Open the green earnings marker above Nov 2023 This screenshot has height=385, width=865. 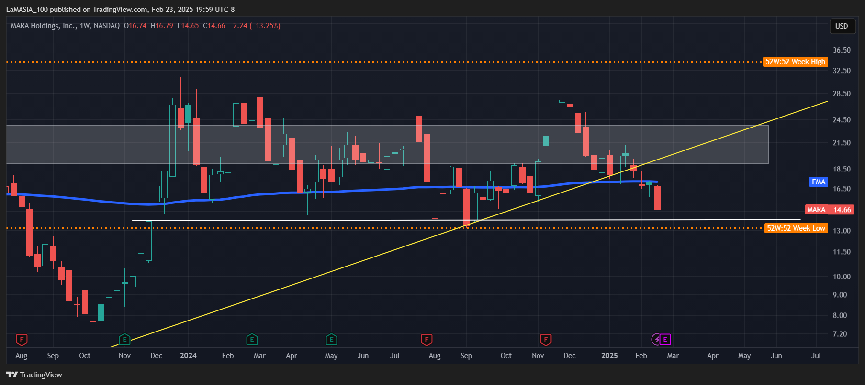pyautogui.click(x=124, y=340)
